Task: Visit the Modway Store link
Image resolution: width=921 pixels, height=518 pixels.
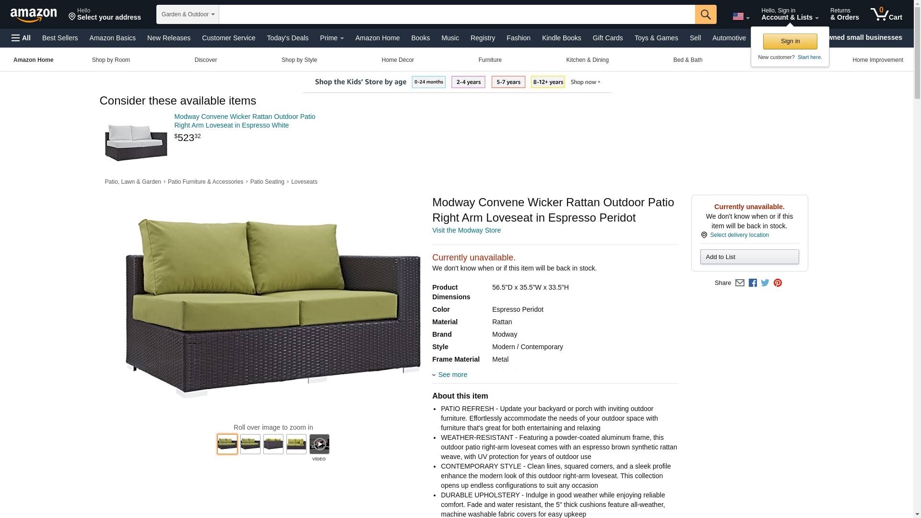Action: (466, 230)
